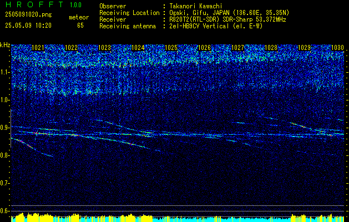Screen dimensions: 349x222
Task: Click time marker 1027
Action: coord(237,47)
